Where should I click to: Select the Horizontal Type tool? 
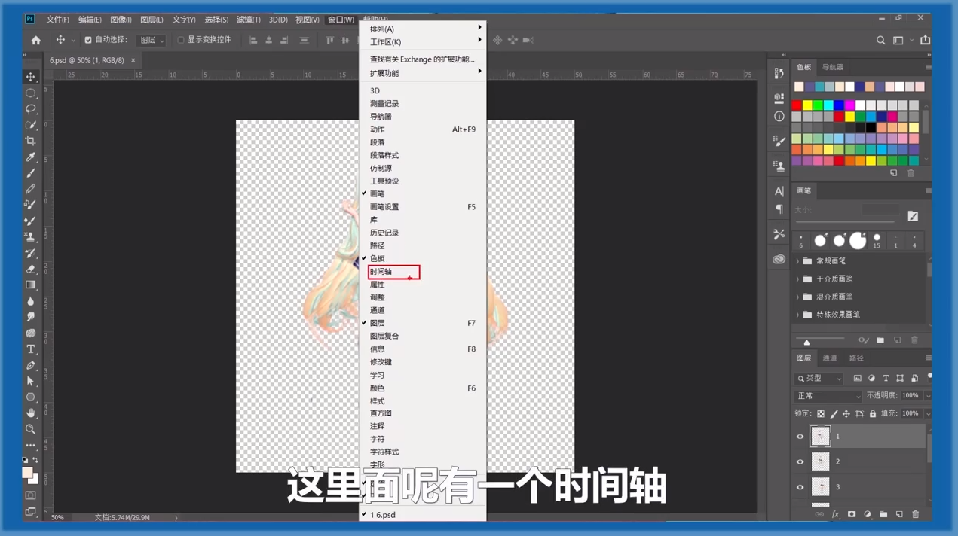point(31,349)
